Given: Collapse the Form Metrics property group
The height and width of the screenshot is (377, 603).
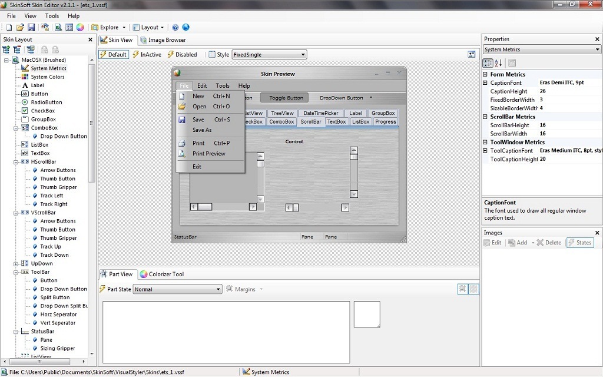Looking at the screenshot, I should [x=485, y=74].
